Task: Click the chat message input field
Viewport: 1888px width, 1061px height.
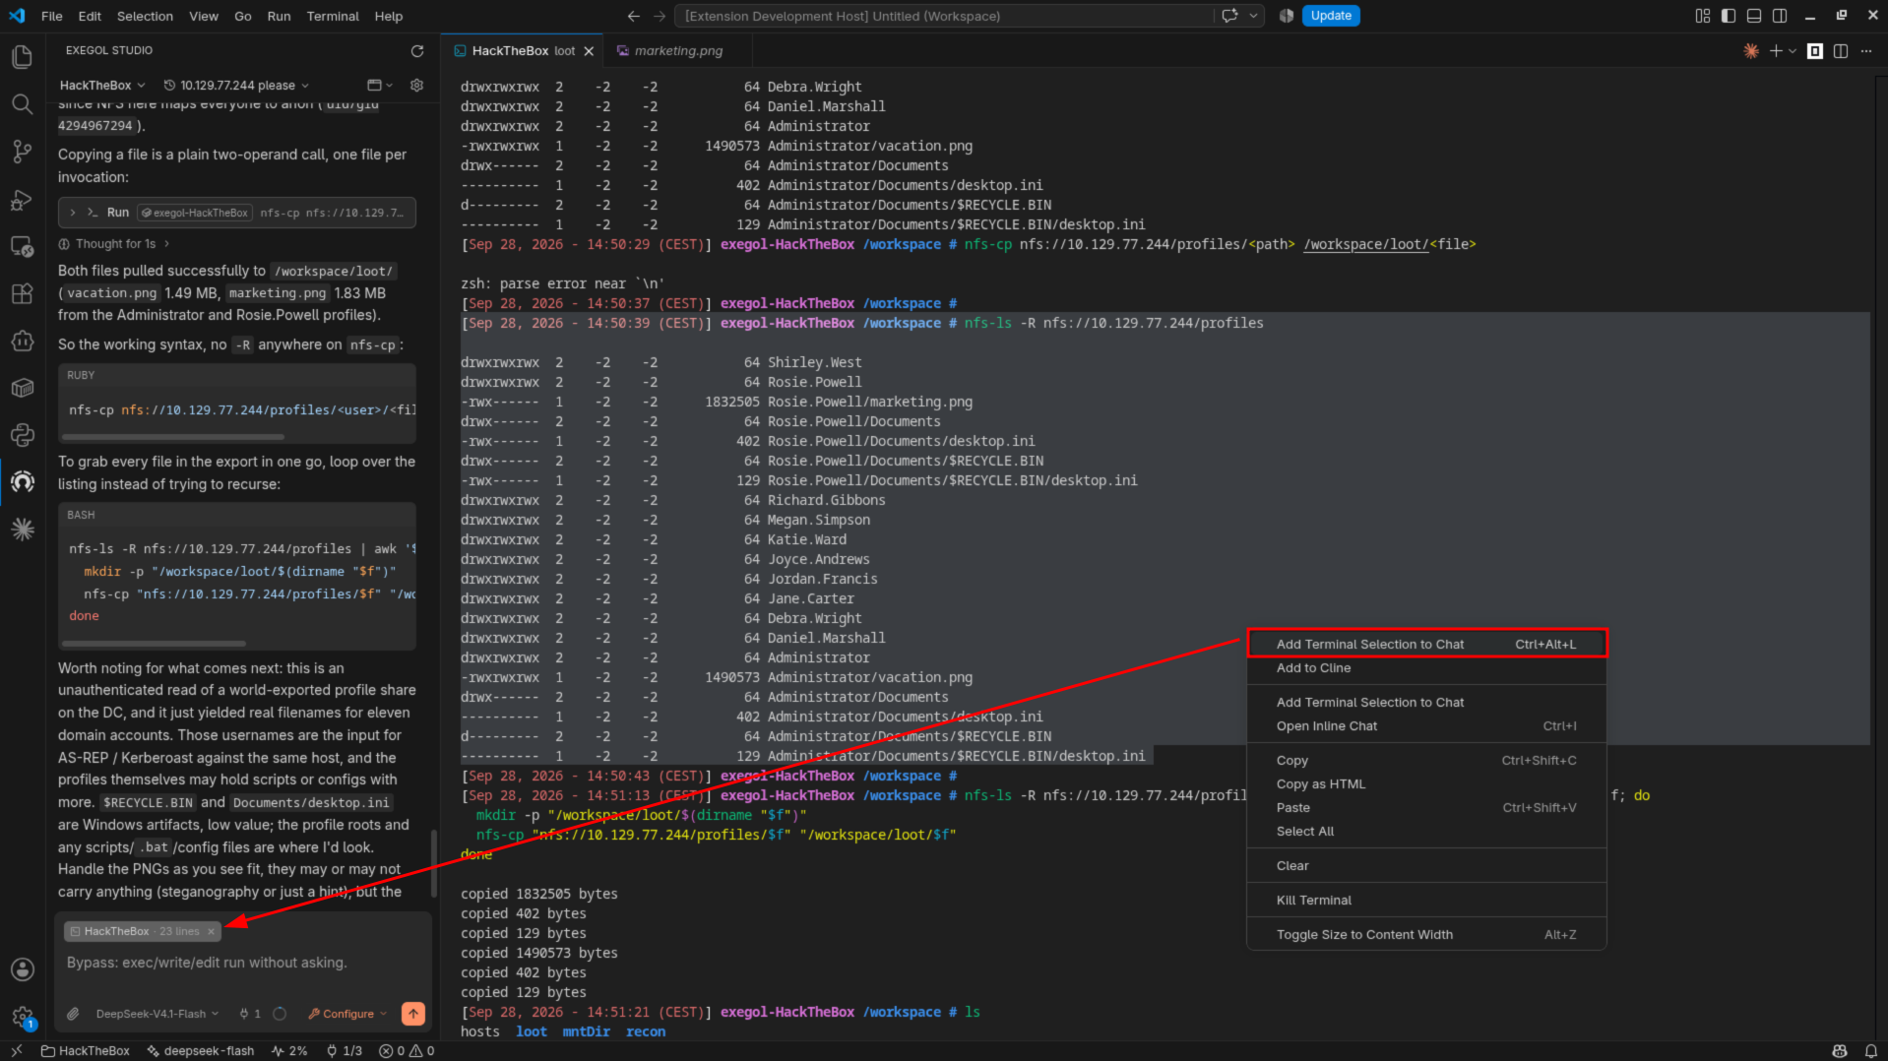Action: point(243,963)
